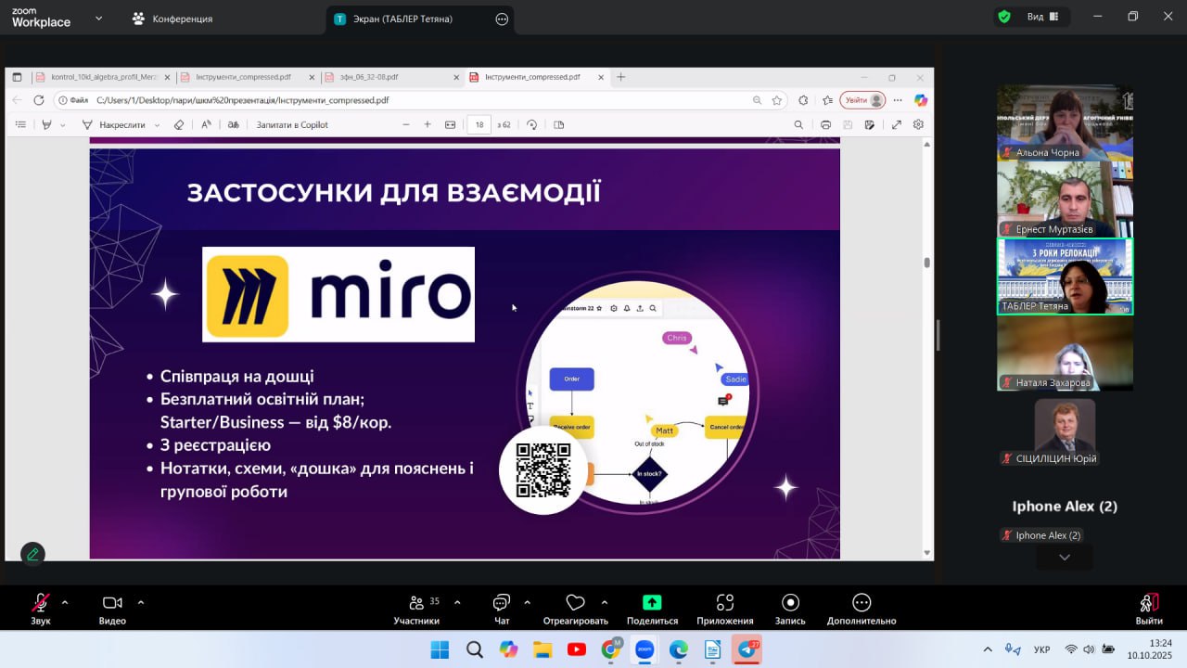Open Telegram from the Windows taskbar

(x=747, y=649)
